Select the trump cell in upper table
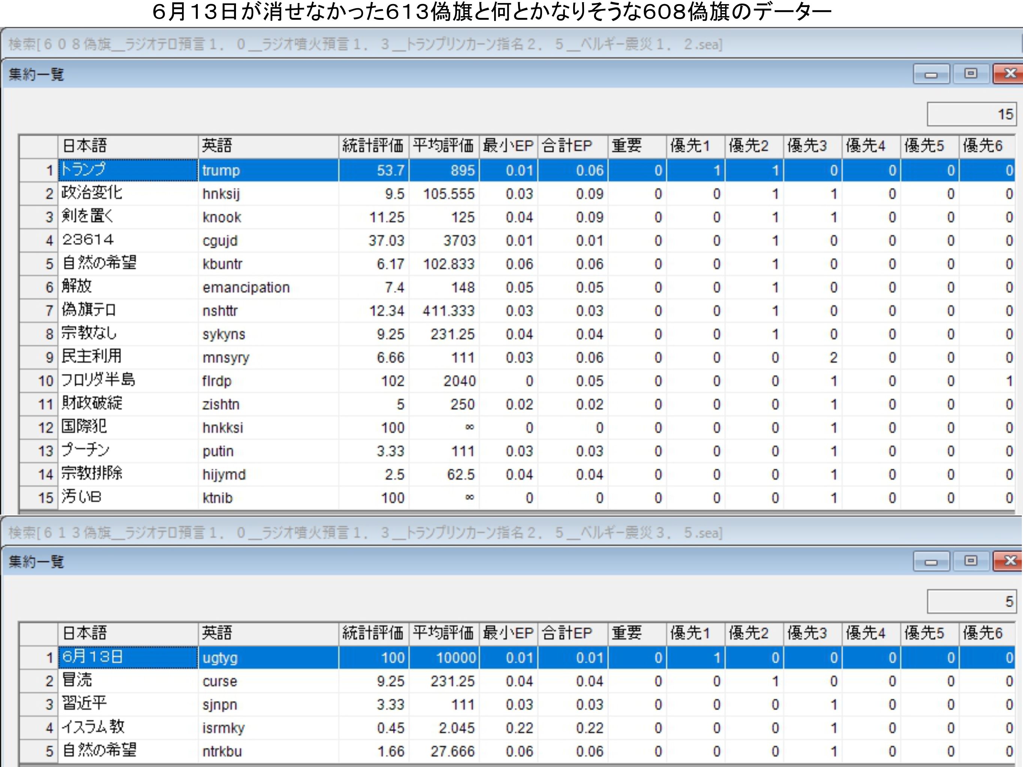 click(x=268, y=170)
